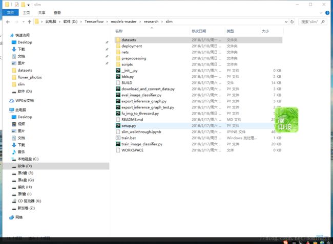This screenshot has height=244, width=333.
Task: Open the 共享 ribbon tab
Action: tap(41, 12)
